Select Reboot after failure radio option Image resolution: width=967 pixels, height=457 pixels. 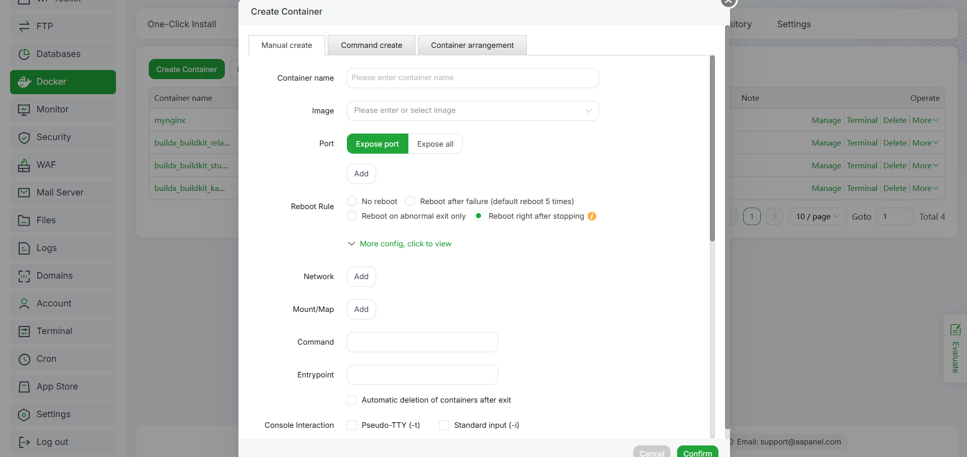coord(410,201)
